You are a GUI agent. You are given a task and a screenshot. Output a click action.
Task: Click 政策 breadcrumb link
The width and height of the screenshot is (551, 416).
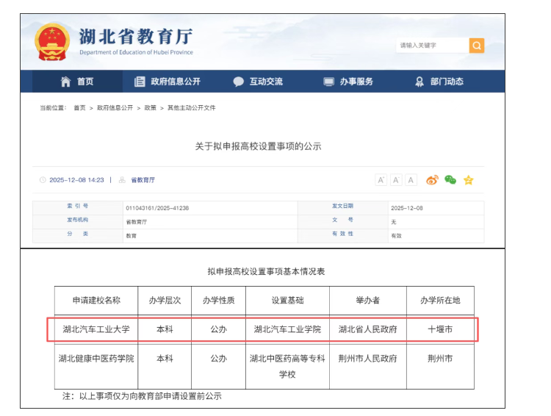tap(150, 108)
